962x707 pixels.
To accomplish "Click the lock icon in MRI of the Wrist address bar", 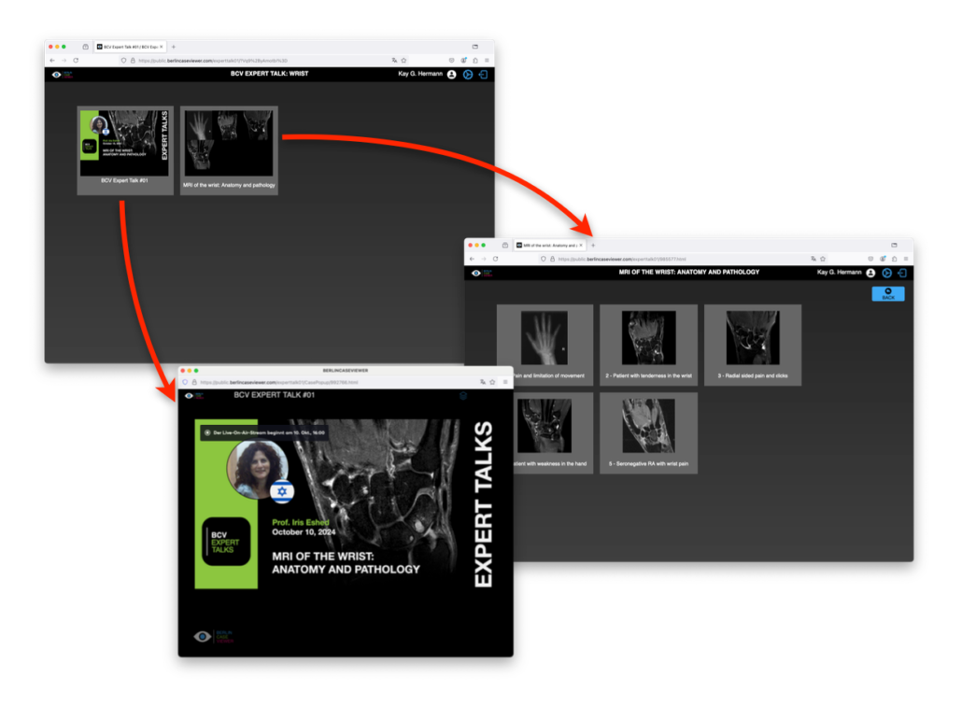I will (552, 259).
